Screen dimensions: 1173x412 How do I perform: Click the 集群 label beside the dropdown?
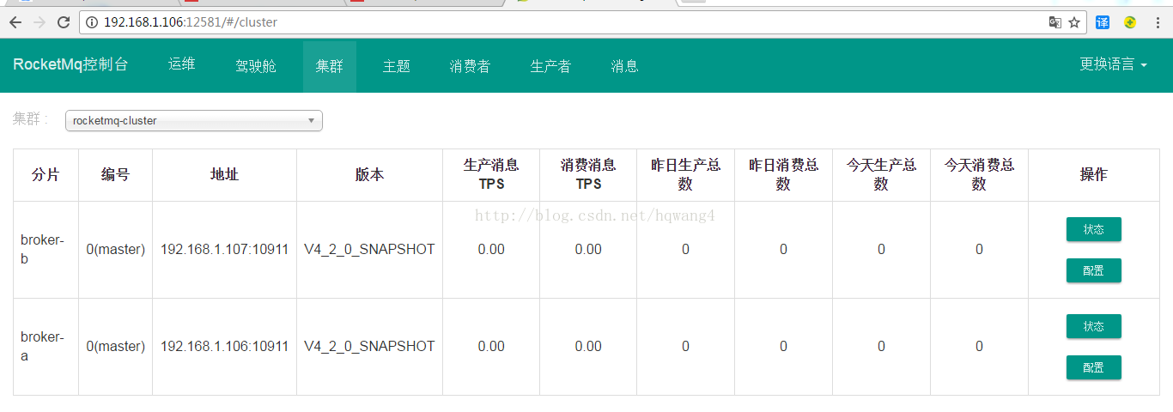coord(30,119)
